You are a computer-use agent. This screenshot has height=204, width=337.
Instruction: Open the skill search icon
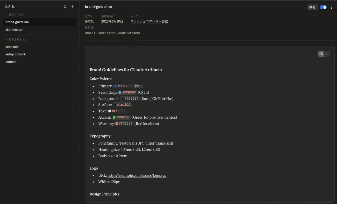65,7
